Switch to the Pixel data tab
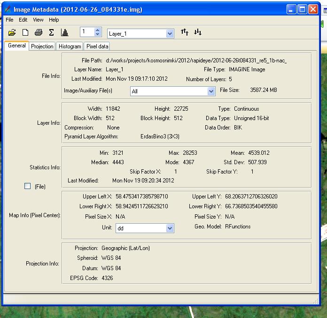 click(97, 46)
